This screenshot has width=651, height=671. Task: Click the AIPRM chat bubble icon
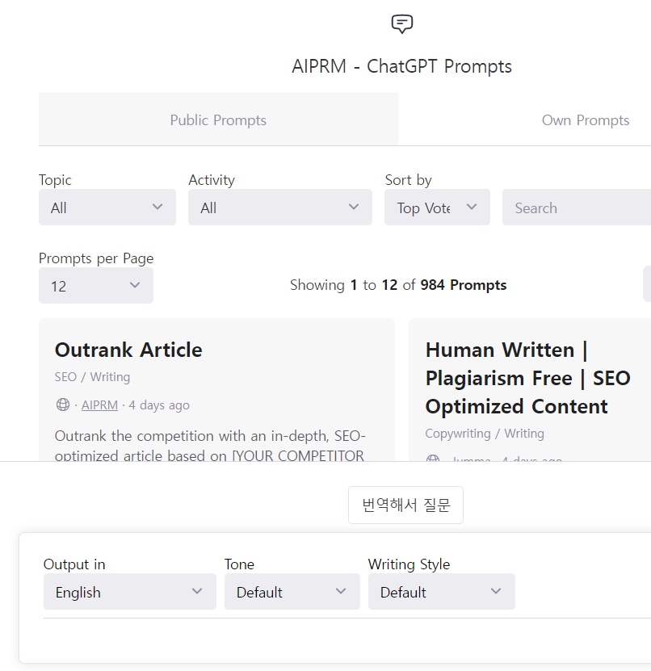point(402,23)
